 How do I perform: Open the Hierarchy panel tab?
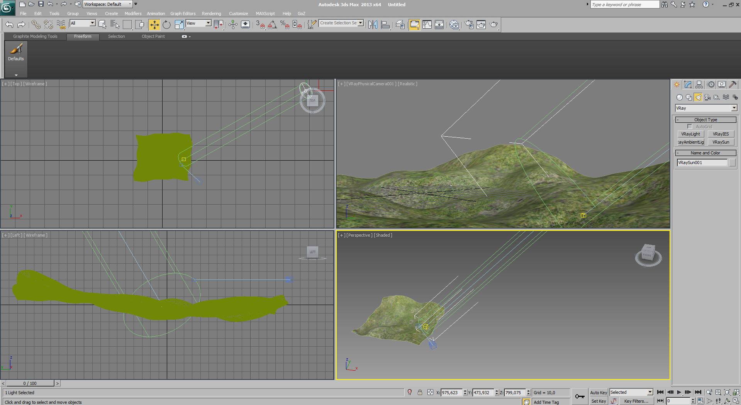699,85
